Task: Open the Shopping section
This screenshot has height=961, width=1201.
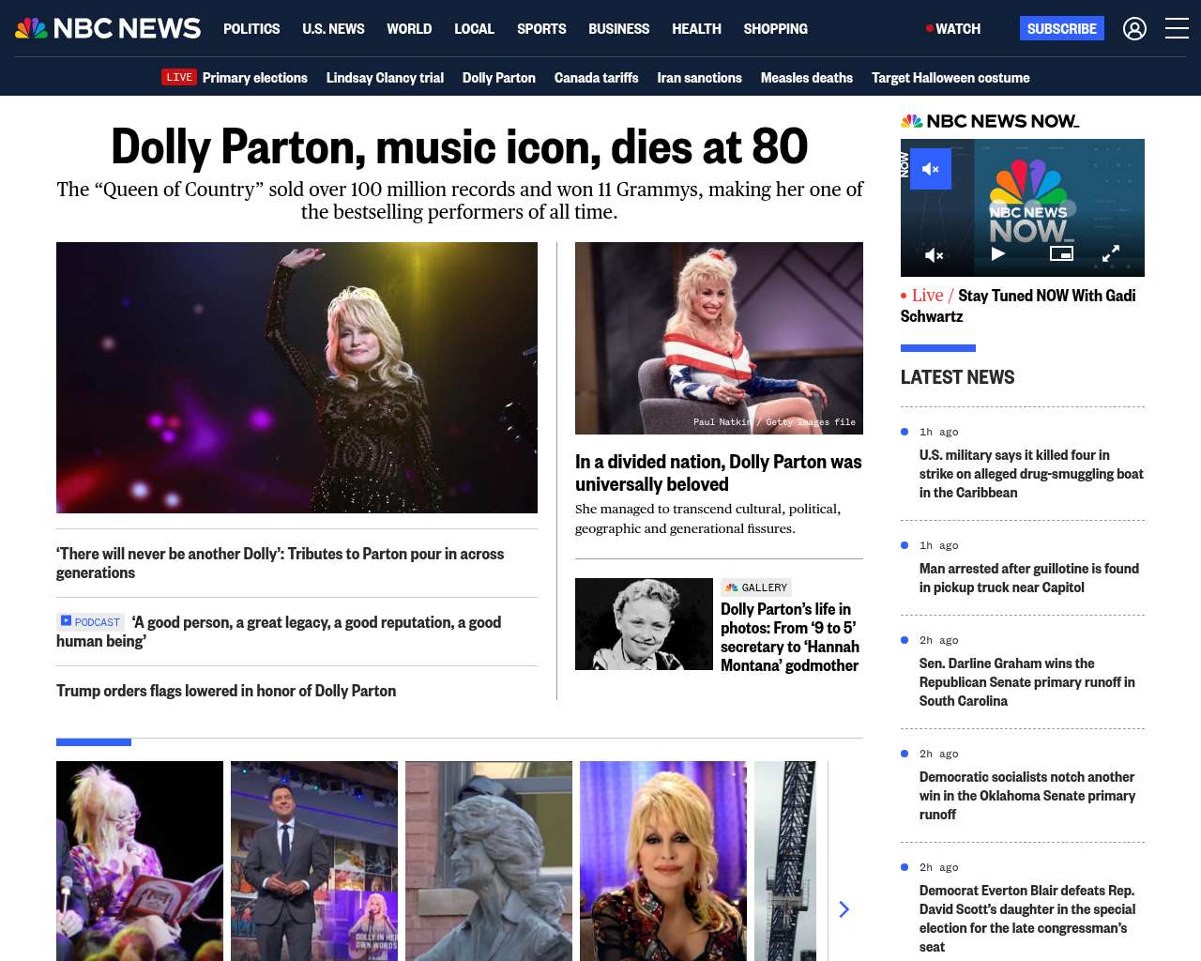Action: pos(775,29)
